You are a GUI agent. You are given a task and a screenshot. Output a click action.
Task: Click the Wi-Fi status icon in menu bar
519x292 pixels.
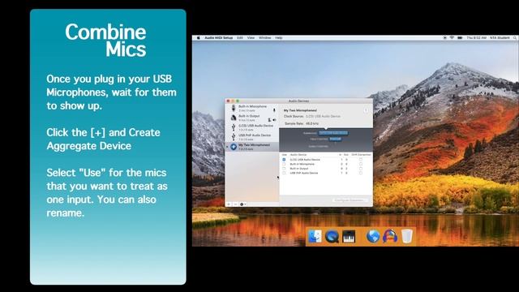(452, 38)
